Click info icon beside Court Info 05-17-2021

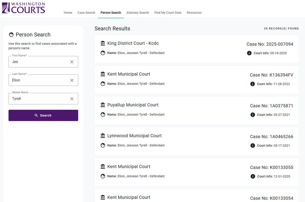coord(253,146)
